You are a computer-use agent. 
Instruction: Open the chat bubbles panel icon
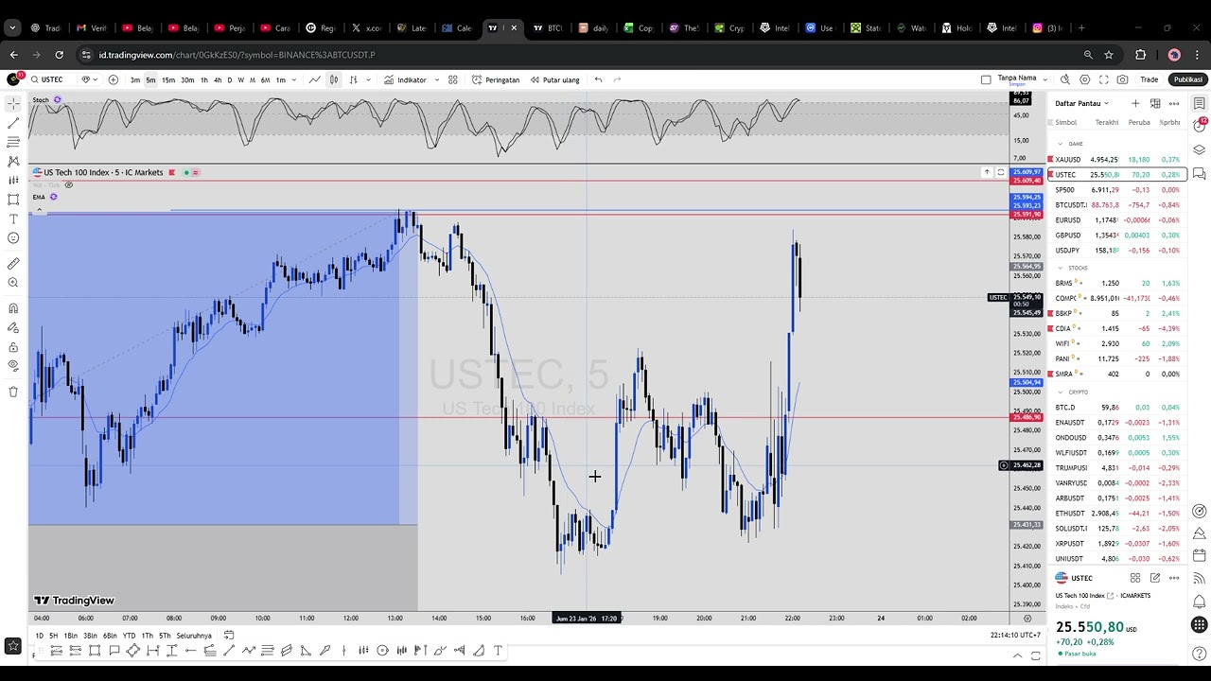[x=1200, y=173]
